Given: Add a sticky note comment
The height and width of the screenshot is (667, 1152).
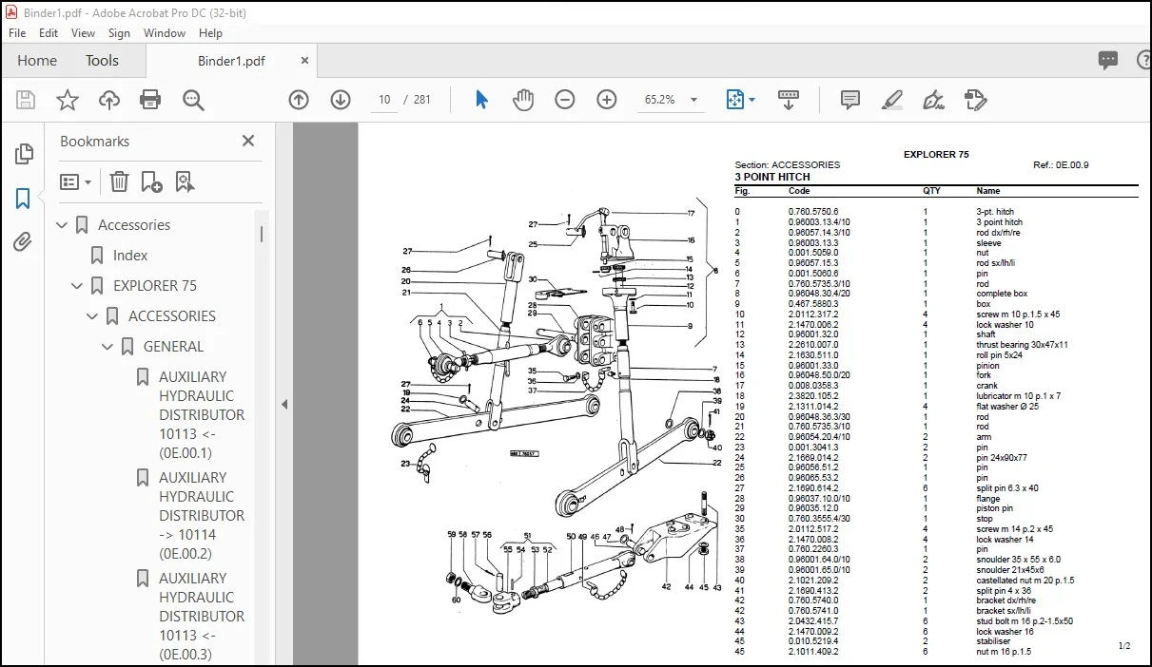Looking at the screenshot, I should (850, 100).
